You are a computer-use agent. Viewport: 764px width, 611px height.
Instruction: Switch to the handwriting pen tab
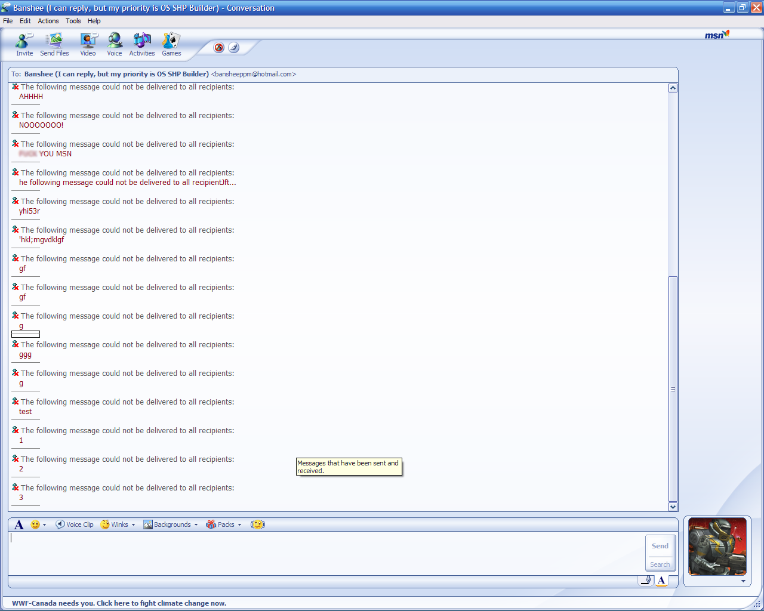(646, 580)
